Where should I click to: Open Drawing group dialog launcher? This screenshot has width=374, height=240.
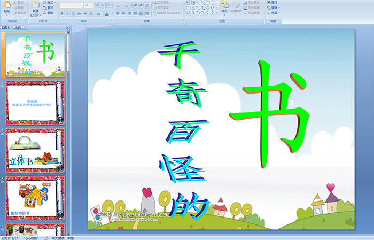click(x=262, y=21)
